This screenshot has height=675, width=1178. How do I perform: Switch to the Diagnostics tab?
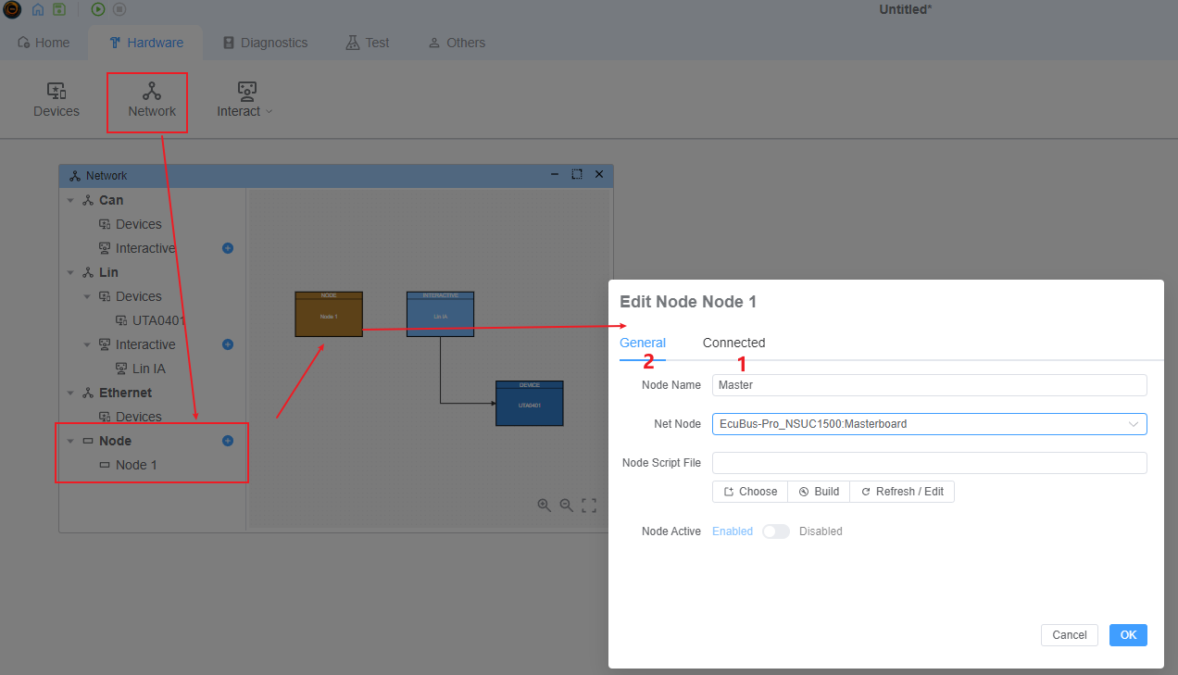click(266, 43)
